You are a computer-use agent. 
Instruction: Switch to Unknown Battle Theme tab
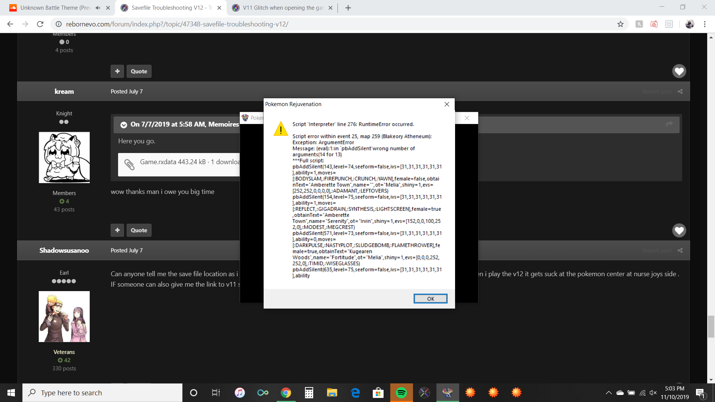point(55,8)
